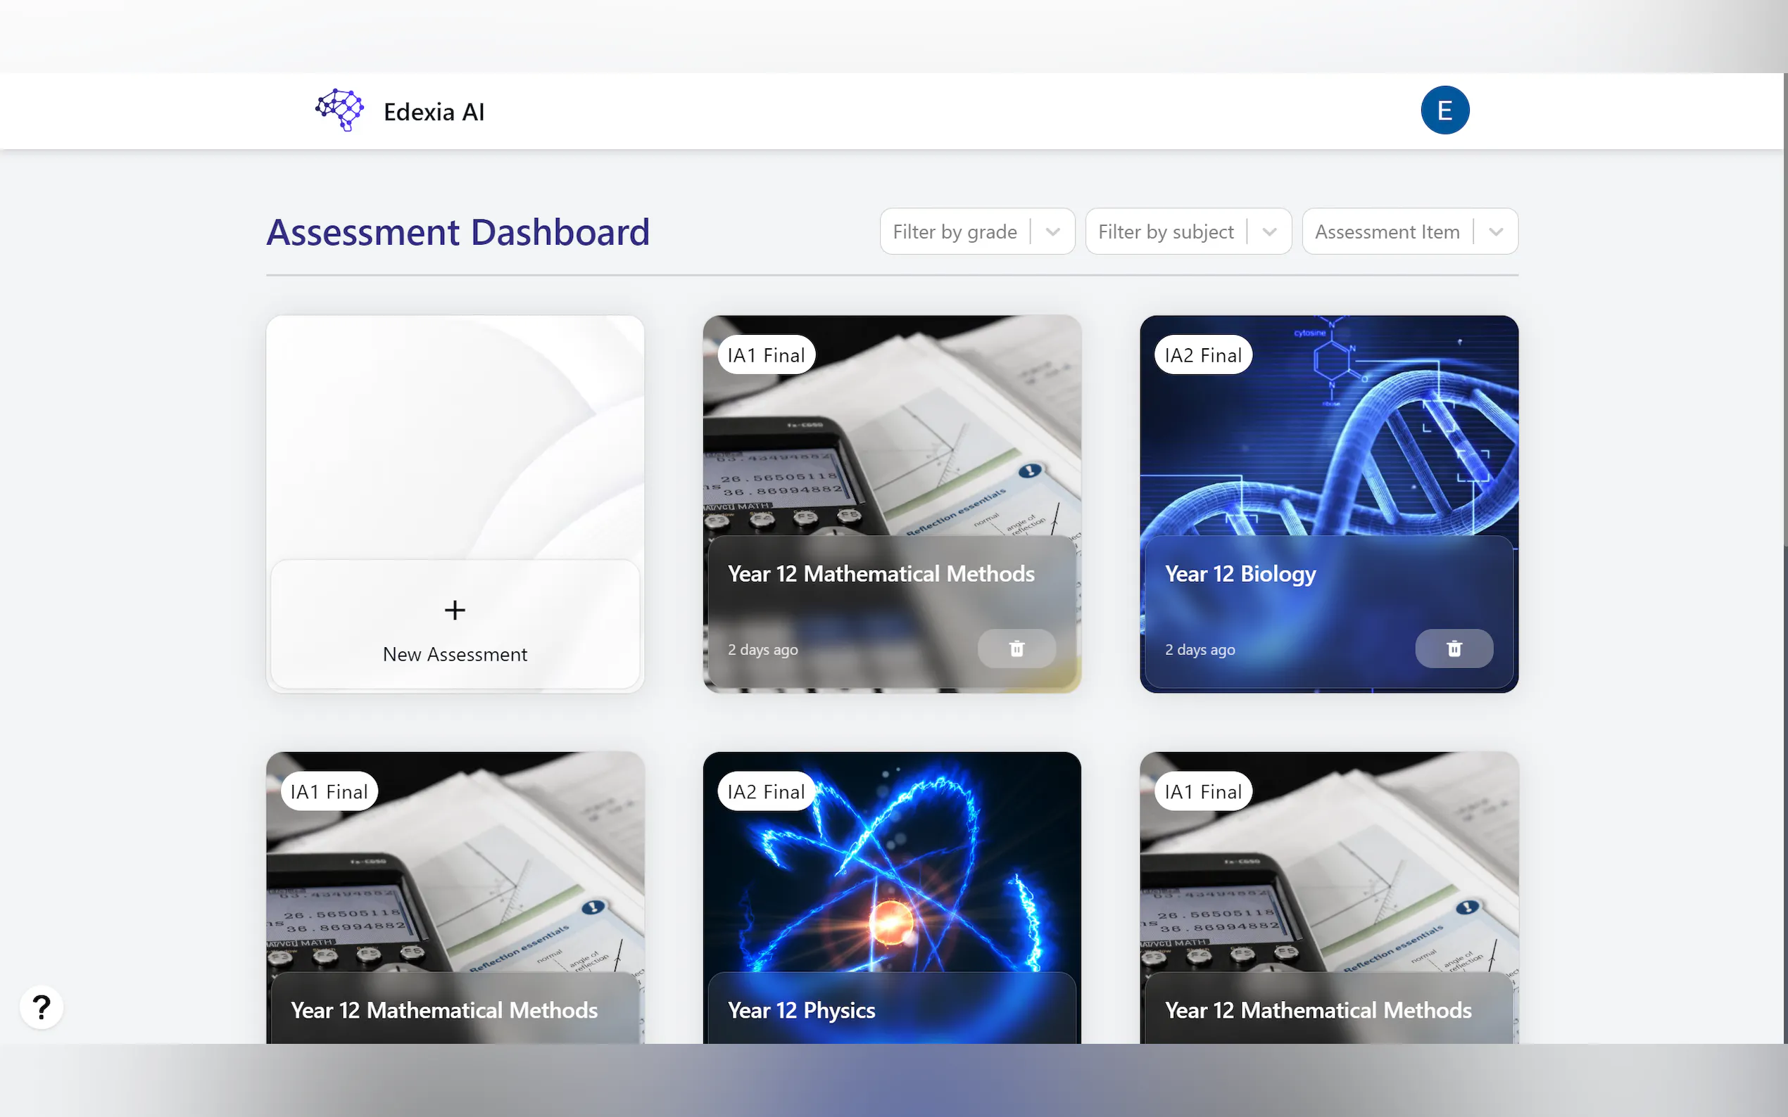Select the IA1 Final badge on first Math card

[766, 355]
